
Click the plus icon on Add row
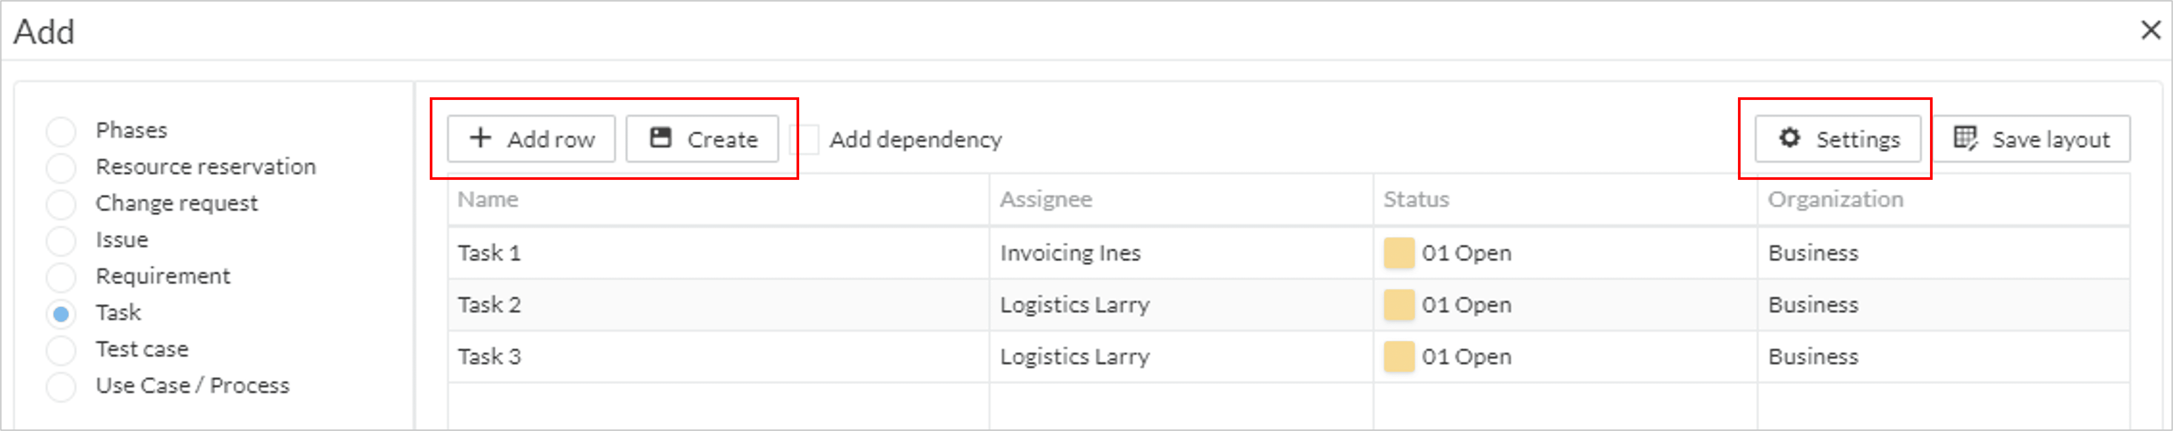[480, 138]
